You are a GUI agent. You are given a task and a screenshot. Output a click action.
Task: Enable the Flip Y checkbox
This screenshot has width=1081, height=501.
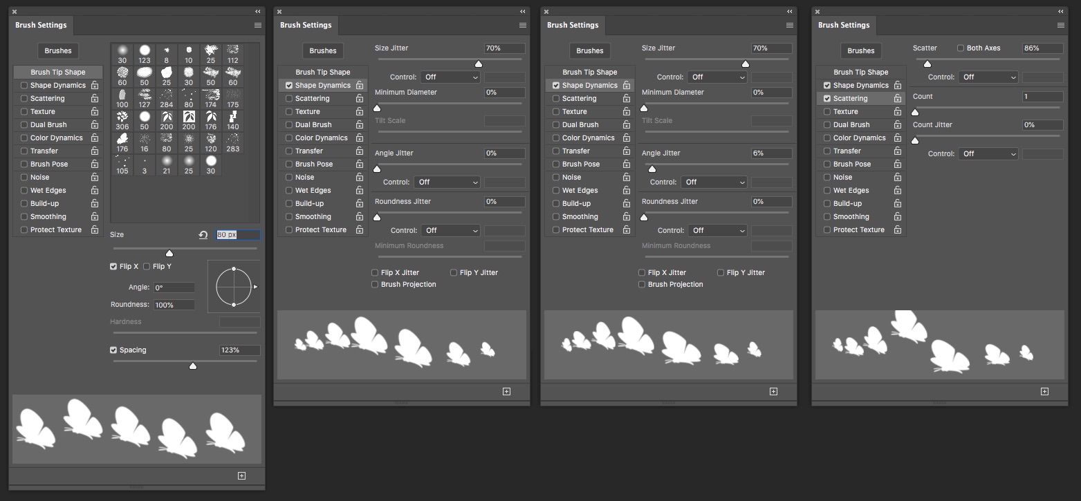[147, 267]
